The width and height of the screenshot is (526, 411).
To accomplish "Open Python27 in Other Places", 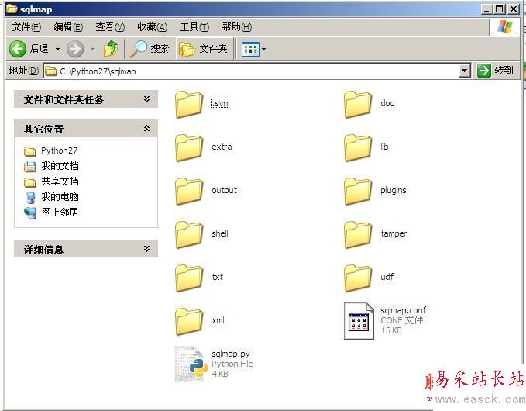I will point(51,150).
